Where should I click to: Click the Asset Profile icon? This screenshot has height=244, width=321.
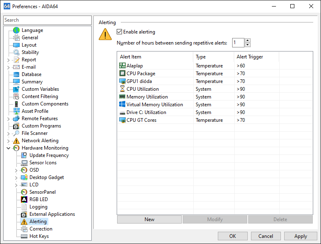pos(16,111)
